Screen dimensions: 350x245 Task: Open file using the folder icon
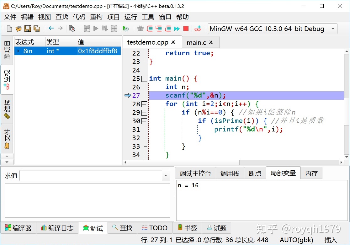tap(19, 29)
